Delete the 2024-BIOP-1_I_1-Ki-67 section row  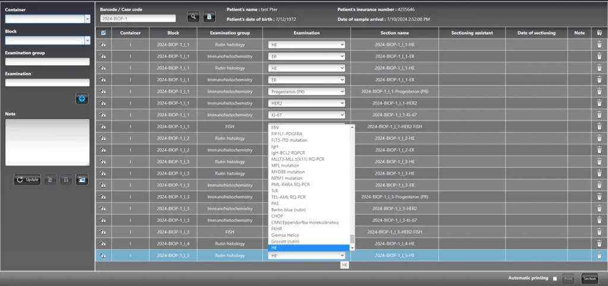599,115
